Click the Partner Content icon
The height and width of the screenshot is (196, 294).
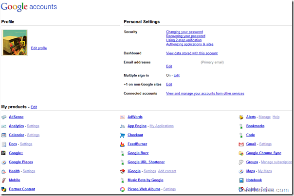(x=4, y=189)
